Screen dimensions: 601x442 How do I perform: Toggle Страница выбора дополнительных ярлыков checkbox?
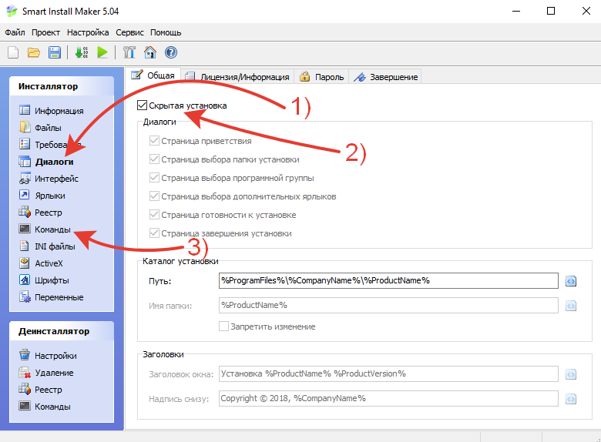154,196
